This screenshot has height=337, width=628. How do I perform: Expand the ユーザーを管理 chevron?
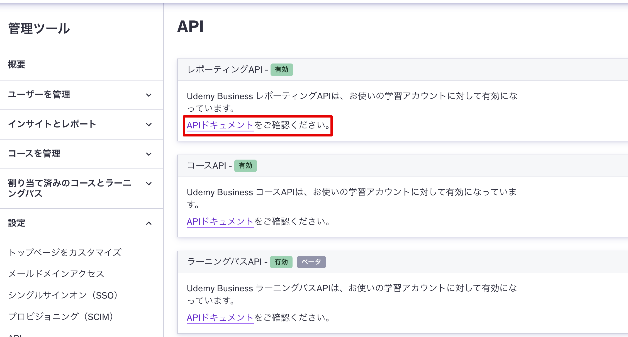(x=149, y=95)
